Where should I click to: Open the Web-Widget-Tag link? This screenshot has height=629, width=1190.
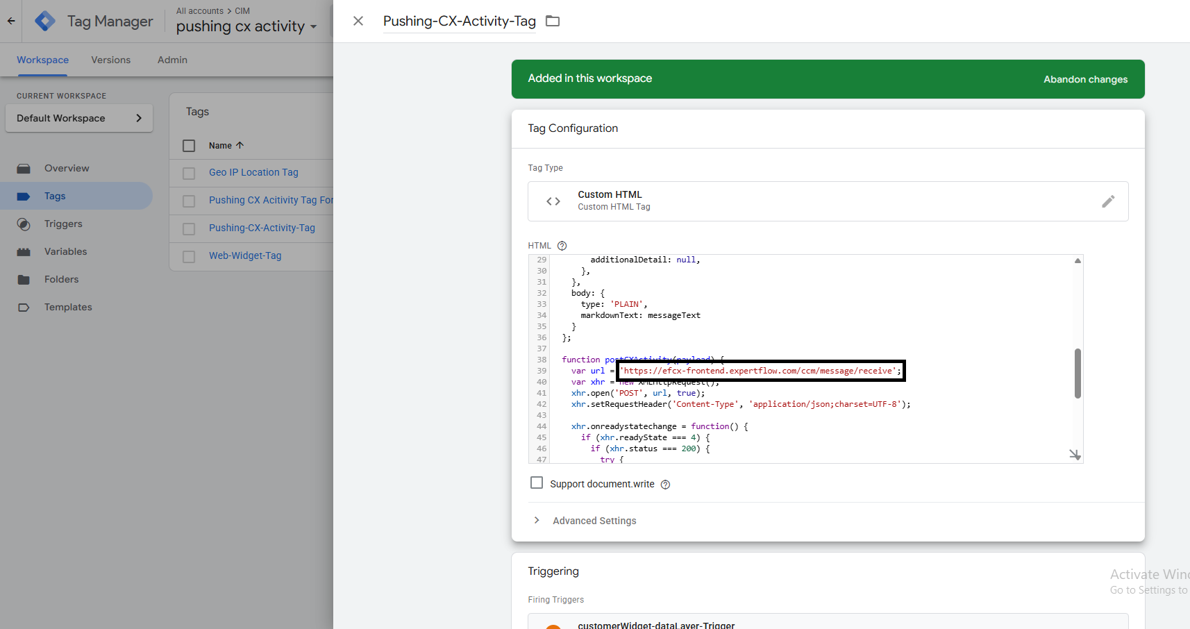(x=245, y=255)
